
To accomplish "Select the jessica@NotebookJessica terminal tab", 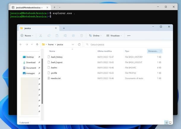I will pos(31,7).
